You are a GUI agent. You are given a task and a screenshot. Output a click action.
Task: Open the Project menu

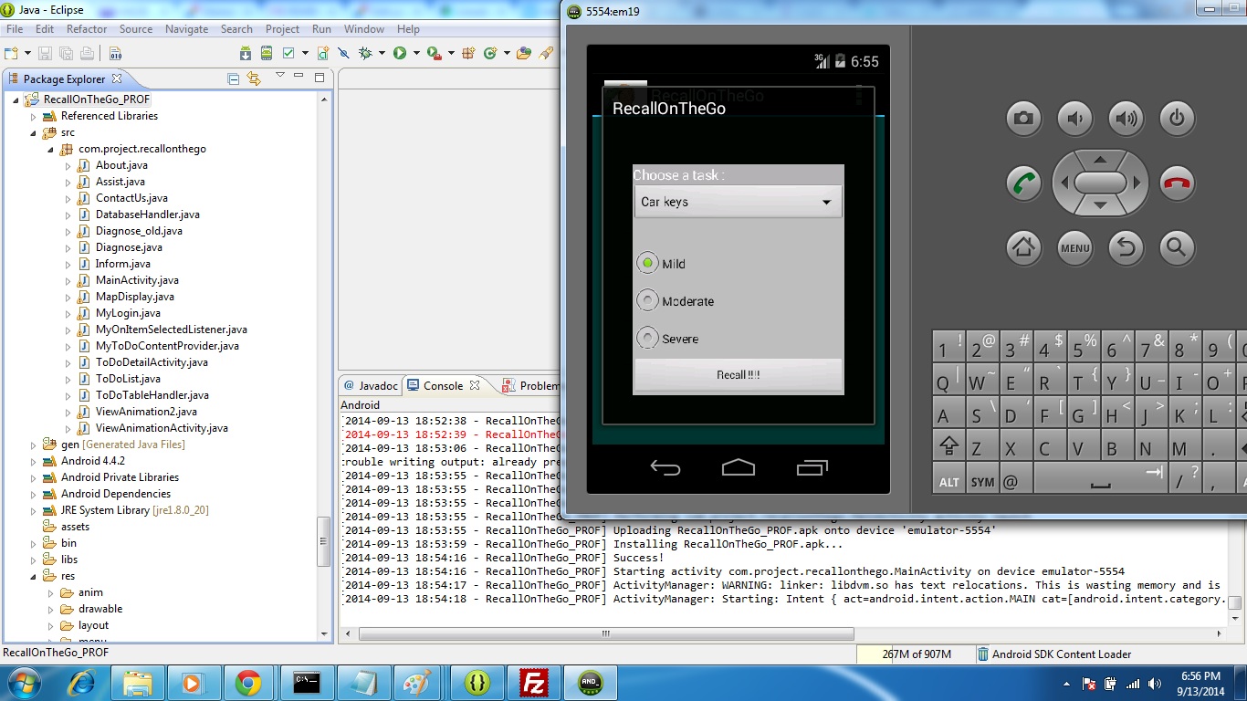coord(282,29)
